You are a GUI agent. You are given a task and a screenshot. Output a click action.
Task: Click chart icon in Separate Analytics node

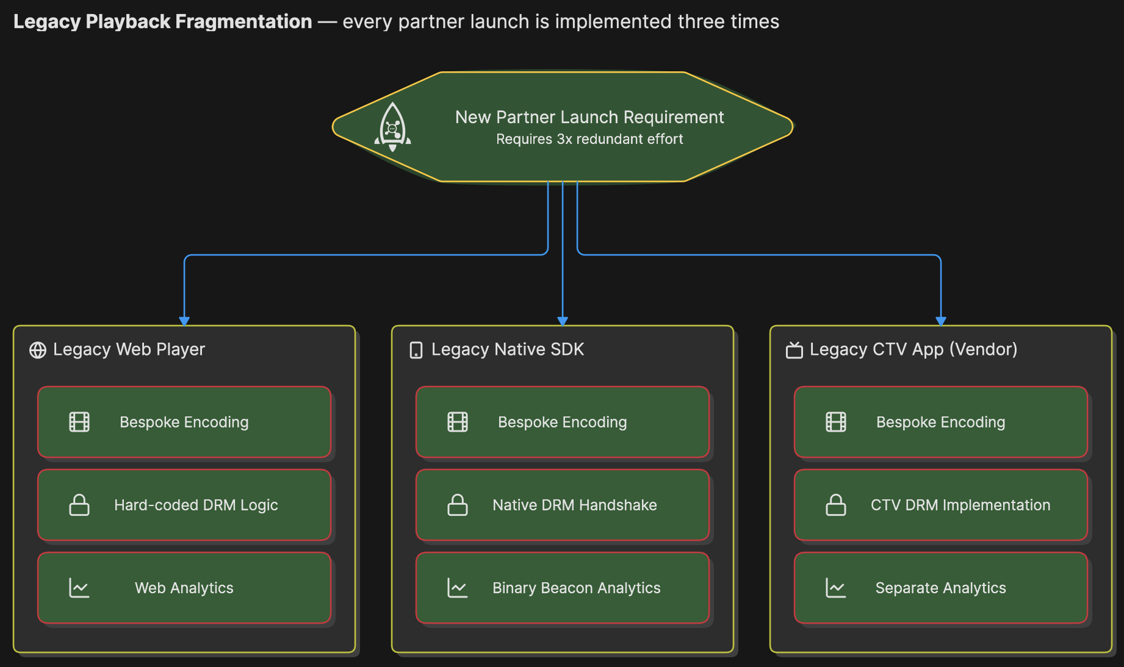[x=836, y=588]
